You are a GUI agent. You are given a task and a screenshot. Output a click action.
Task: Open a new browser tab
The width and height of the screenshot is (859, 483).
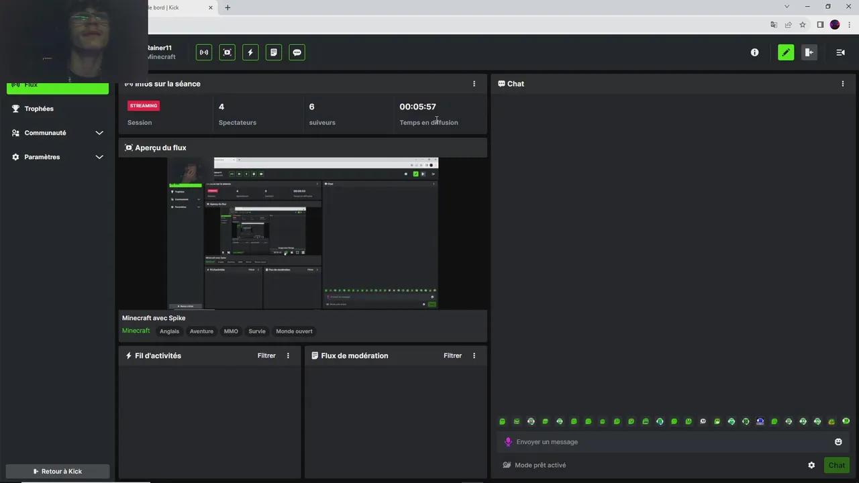click(228, 7)
